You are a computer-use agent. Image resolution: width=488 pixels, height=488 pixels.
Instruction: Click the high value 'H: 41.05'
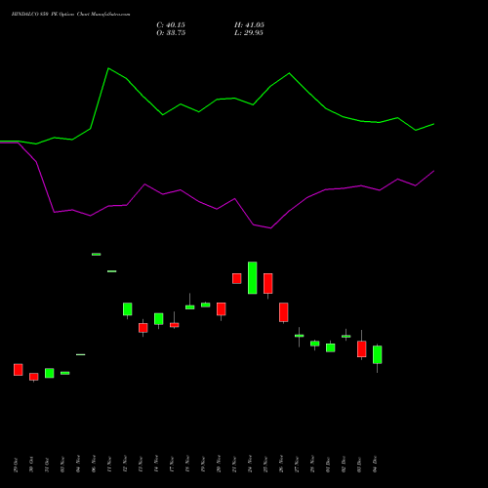point(249,25)
